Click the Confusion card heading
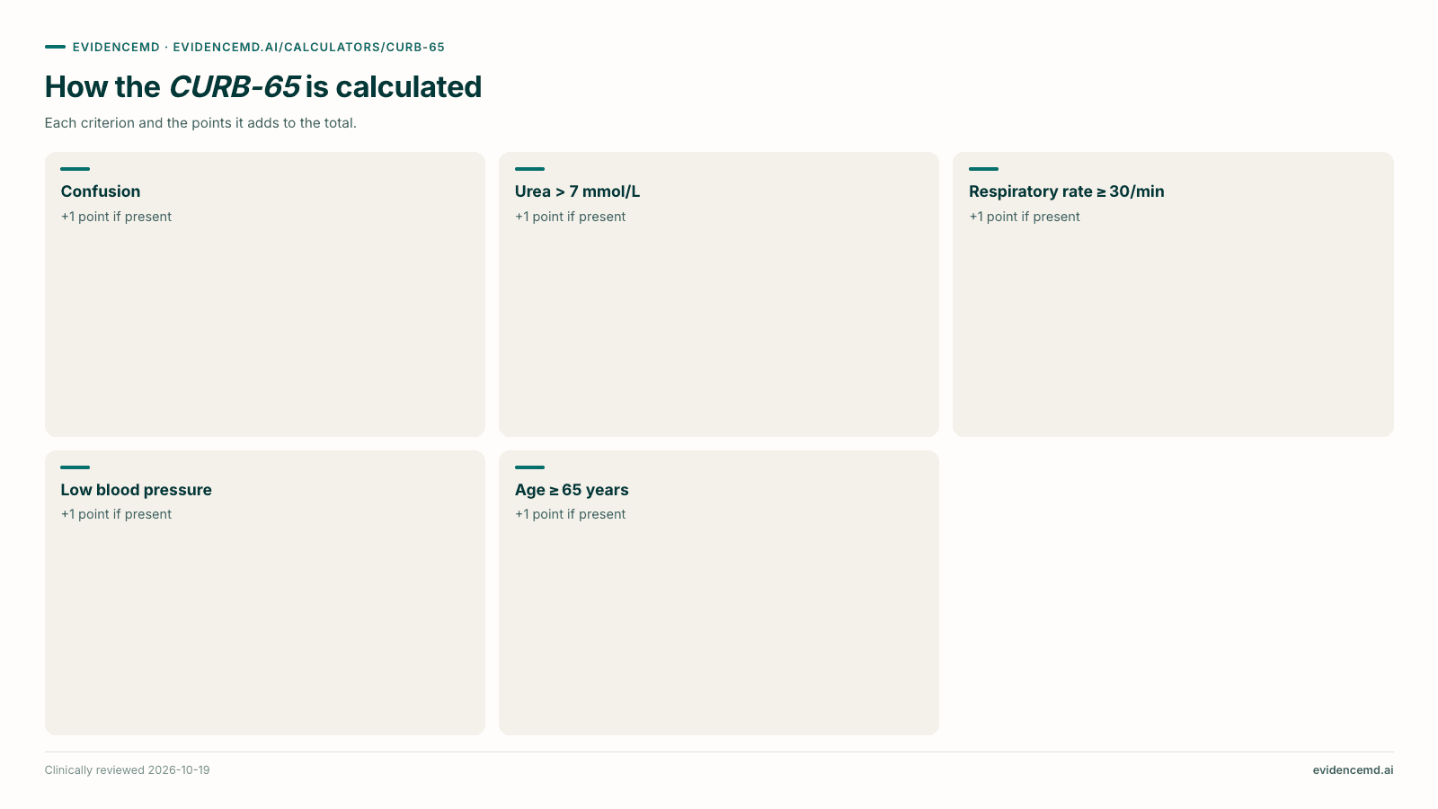The width and height of the screenshot is (1438, 809). point(101,191)
